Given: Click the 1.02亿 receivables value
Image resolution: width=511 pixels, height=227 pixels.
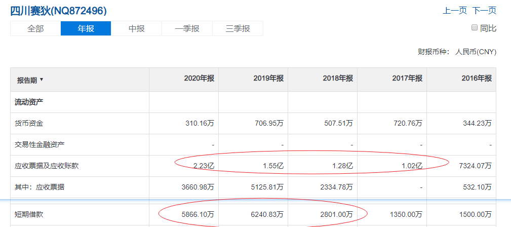Looking at the screenshot, I should 412,166.
